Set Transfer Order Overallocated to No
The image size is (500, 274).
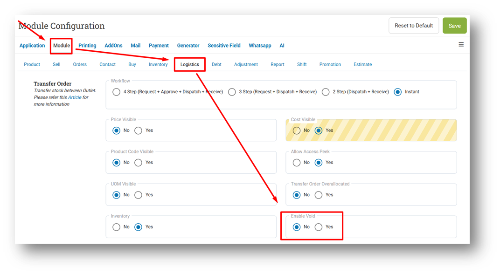click(x=297, y=195)
